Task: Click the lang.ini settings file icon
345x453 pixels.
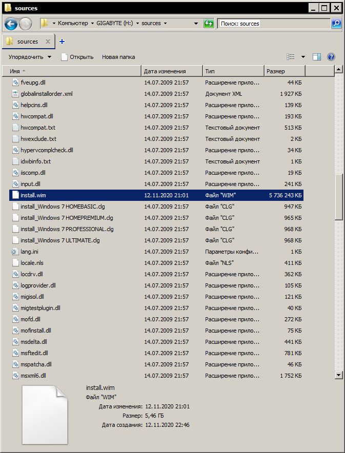Action: point(15,251)
